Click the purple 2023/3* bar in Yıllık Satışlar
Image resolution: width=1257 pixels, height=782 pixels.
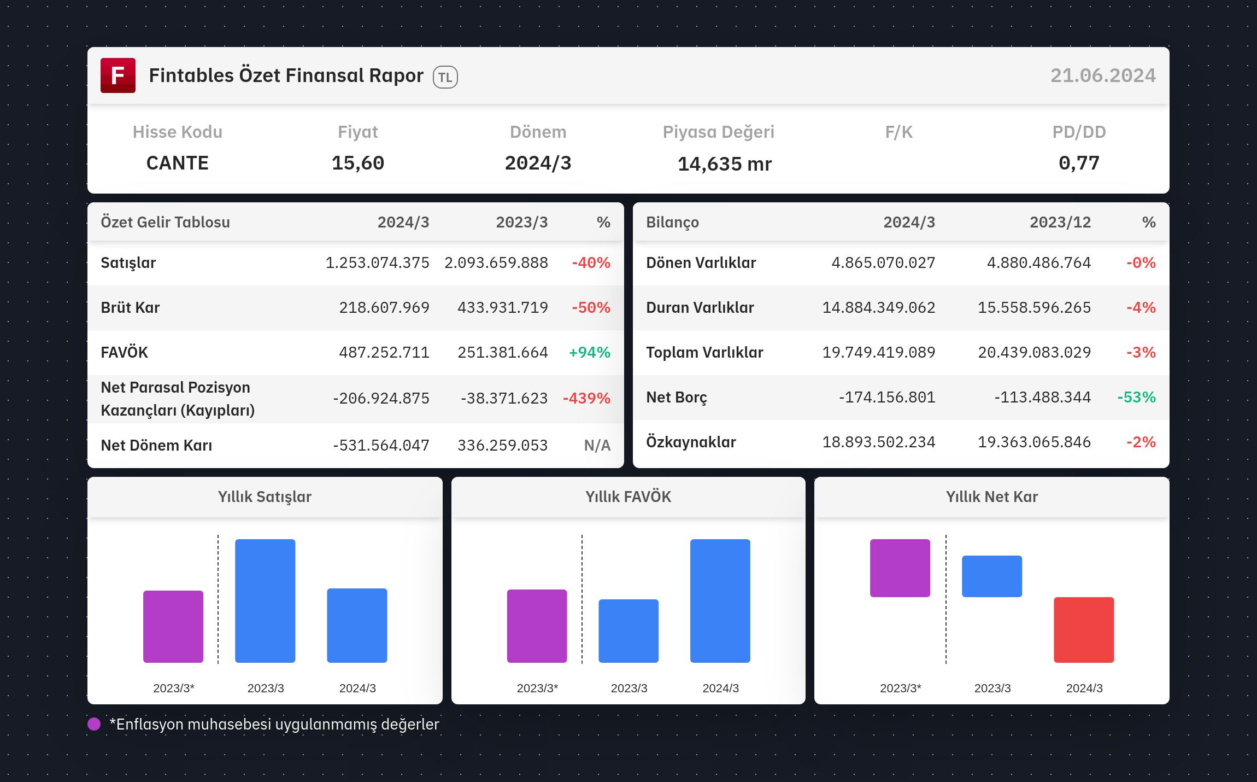173,627
